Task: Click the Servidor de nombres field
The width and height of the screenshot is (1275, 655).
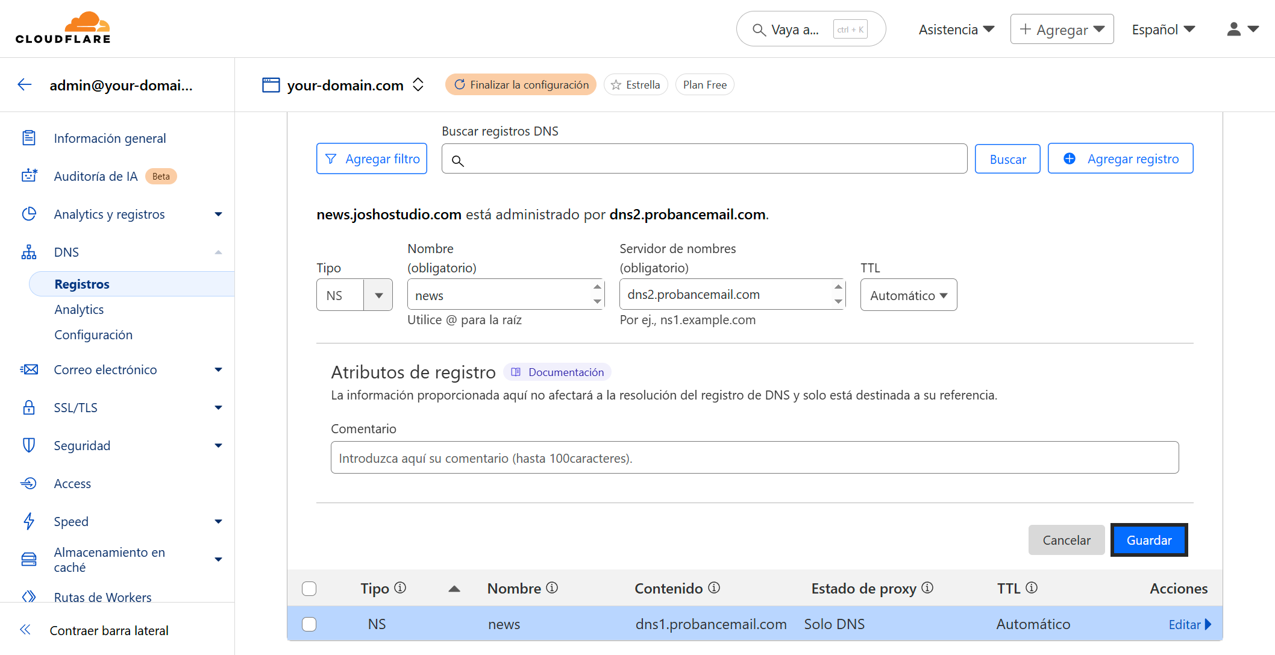Action: pos(733,294)
